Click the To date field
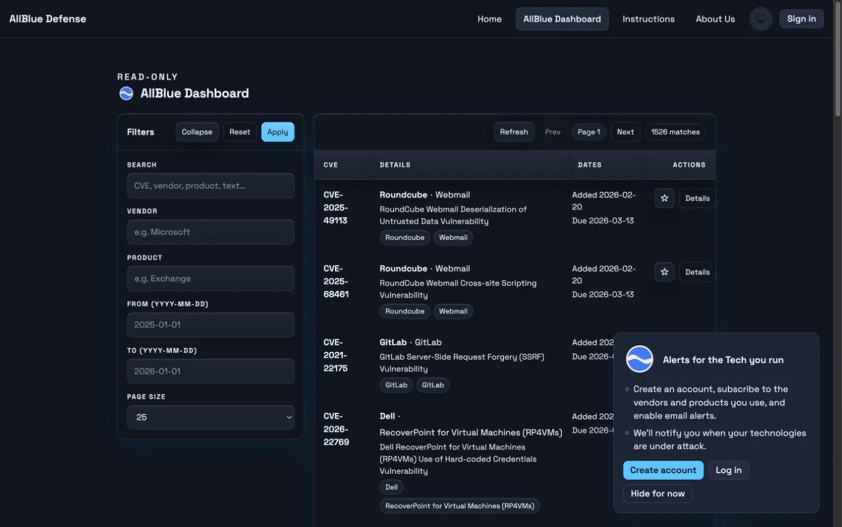The width and height of the screenshot is (842, 527). 210,371
